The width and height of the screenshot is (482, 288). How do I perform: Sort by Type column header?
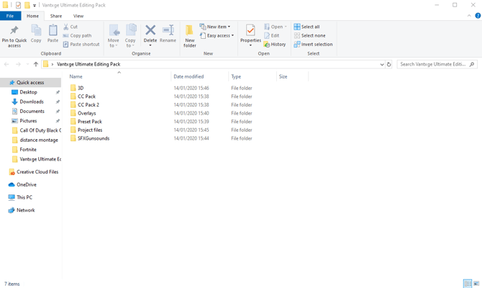[x=236, y=76]
